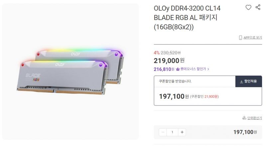Click the 197,100원 coupon discounted price
This screenshot has height=147, width=266.
coord(174,96)
